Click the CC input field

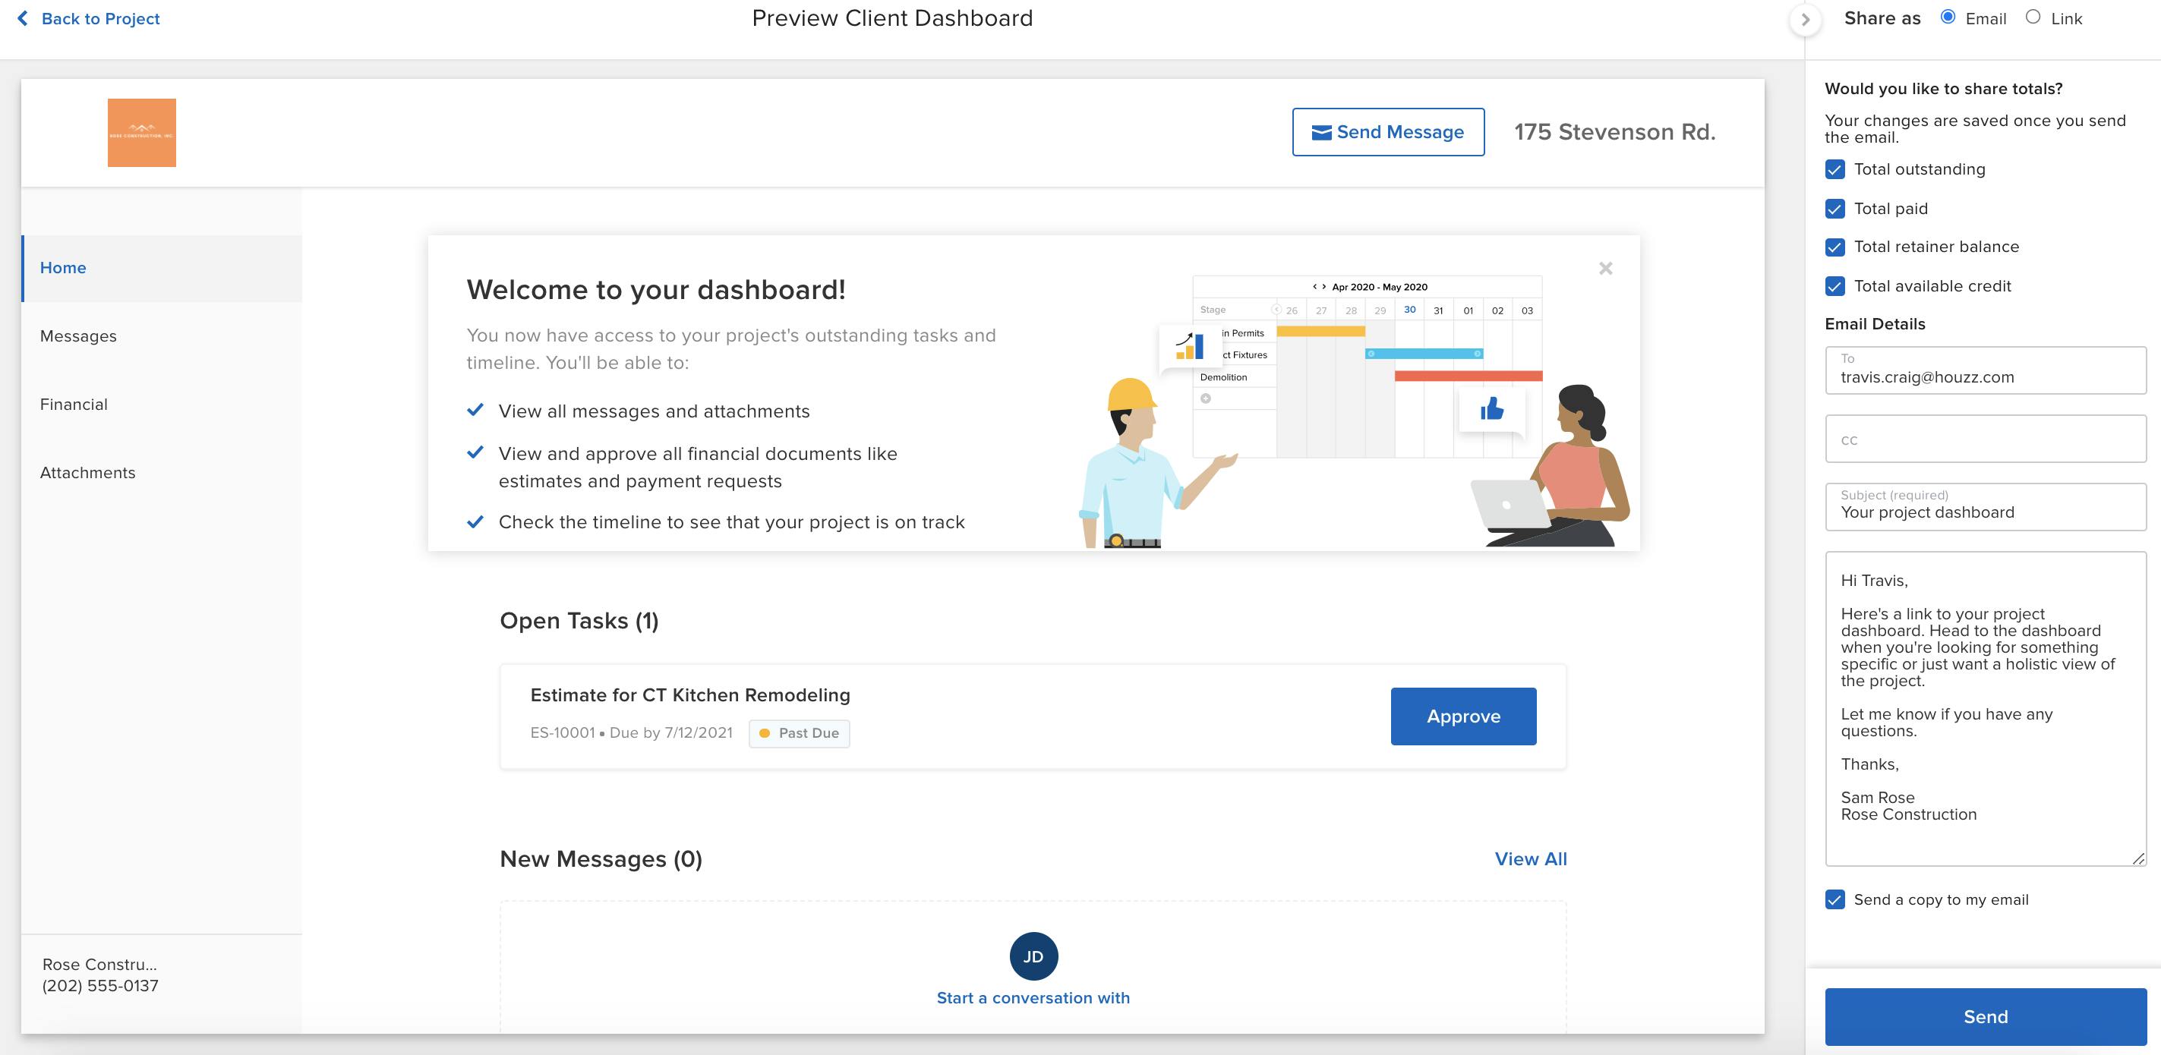(x=1984, y=439)
